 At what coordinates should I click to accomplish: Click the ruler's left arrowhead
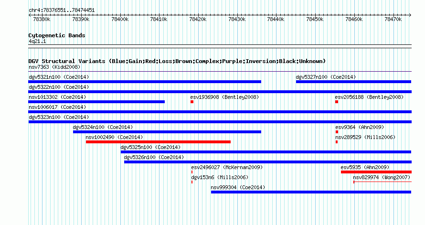click(x=30, y=15)
